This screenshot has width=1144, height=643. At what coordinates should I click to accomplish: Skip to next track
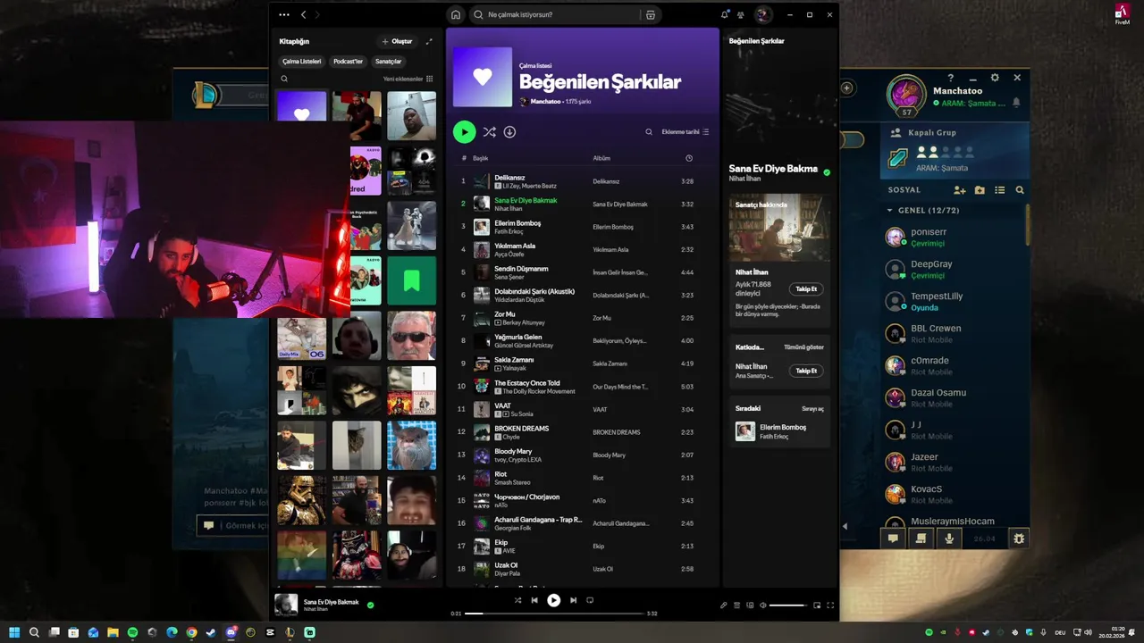[573, 600]
